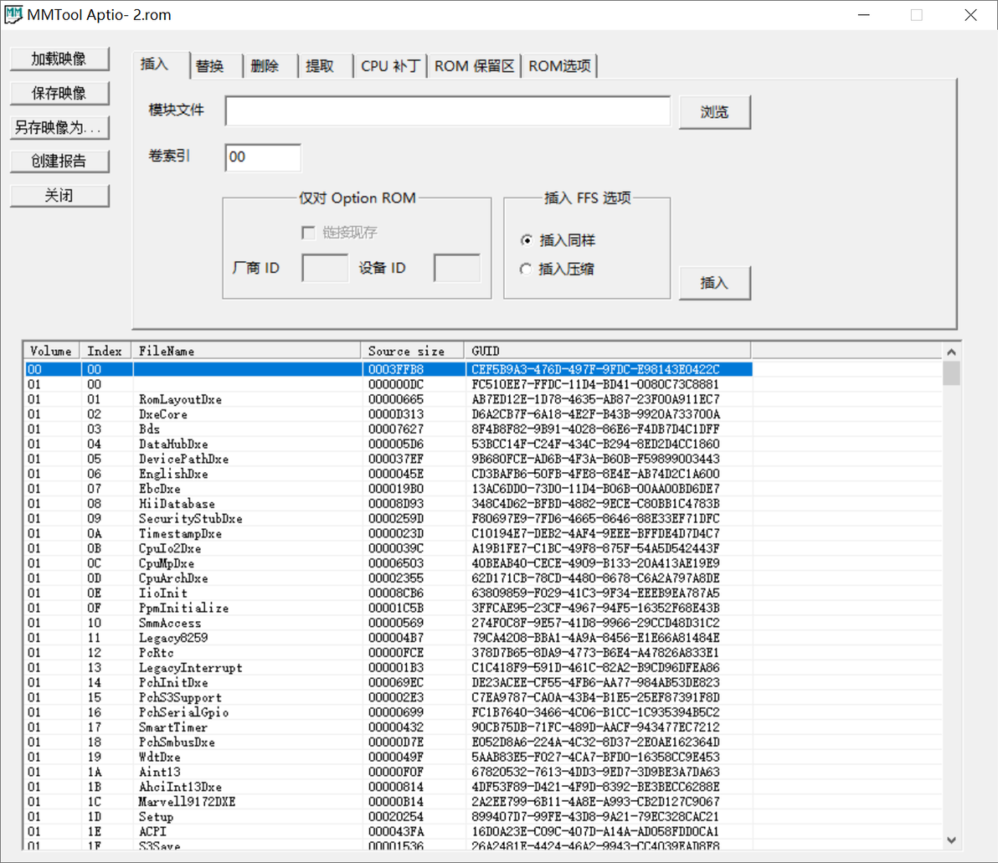998x863 pixels.
Task: Click the 设备 ID input field
Action: coord(457,268)
